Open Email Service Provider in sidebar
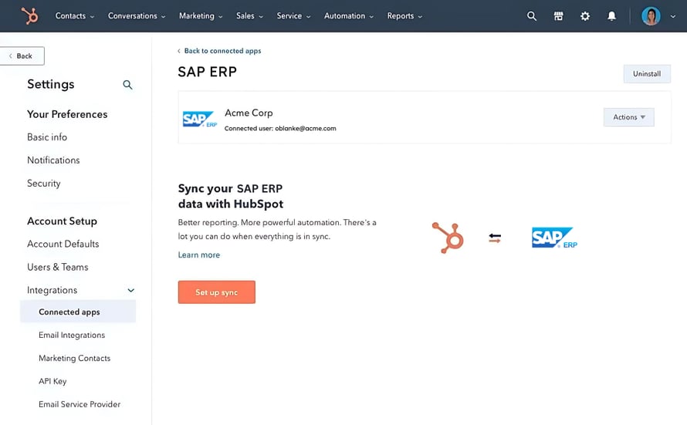Viewport: 687px width, 425px height. [80, 404]
